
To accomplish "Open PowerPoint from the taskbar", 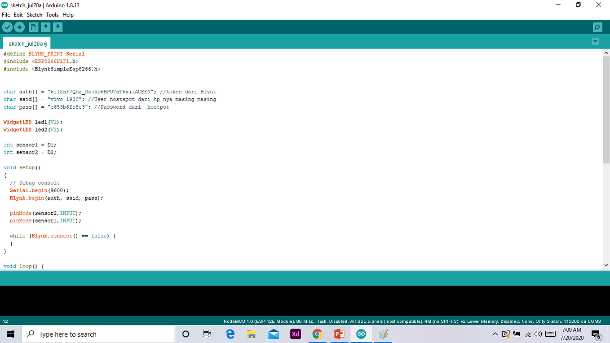I will pos(339,334).
